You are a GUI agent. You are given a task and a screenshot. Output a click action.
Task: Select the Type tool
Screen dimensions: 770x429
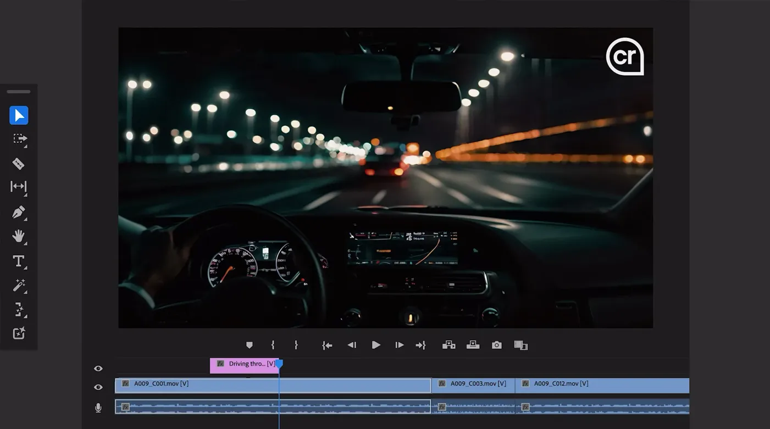pyautogui.click(x=18, y=261)
